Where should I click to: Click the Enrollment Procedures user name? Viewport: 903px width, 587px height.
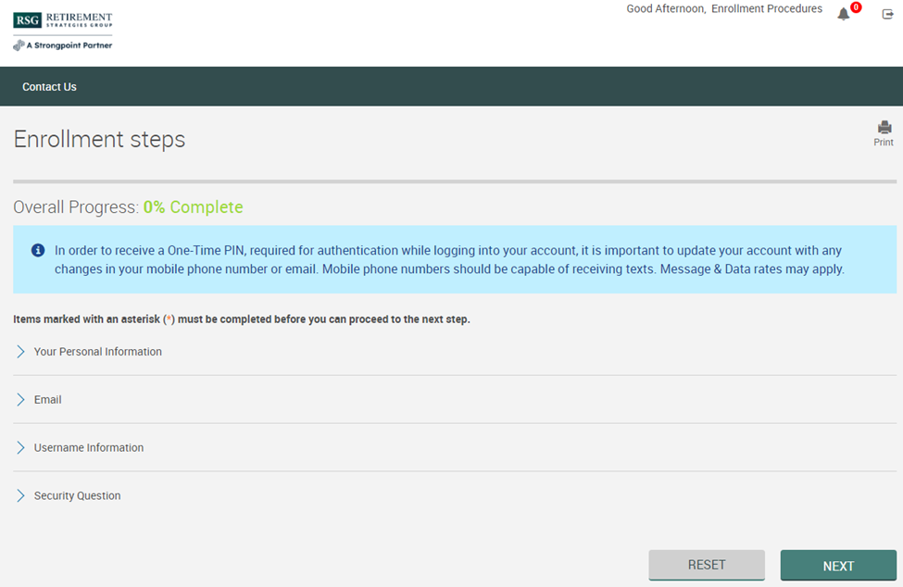click(766, 9)
